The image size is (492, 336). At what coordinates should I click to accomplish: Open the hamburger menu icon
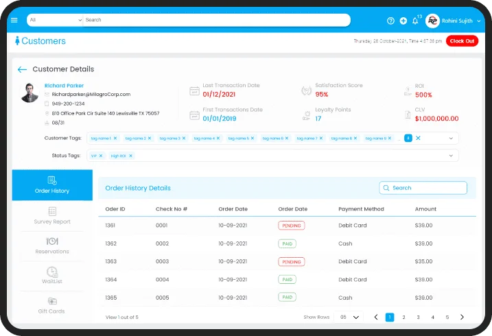point(14,20)
